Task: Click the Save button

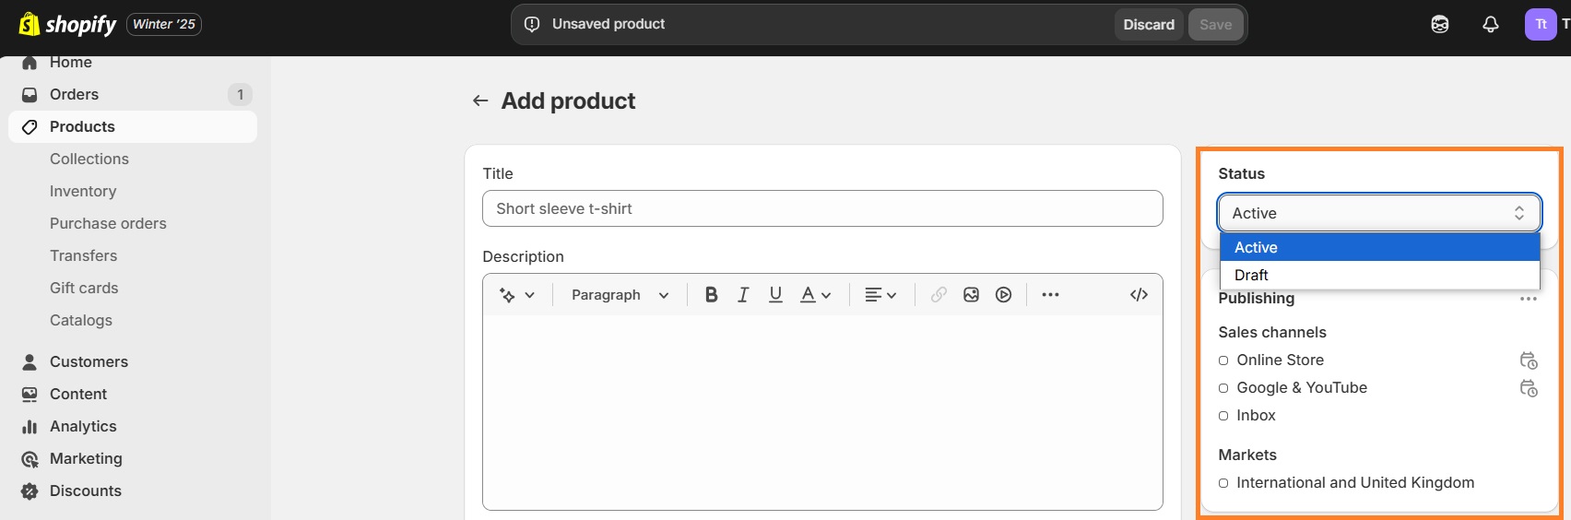Action: [x=1215, y=25]
